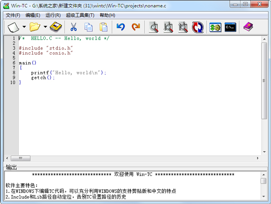The width and height of the screenshot is (271, 204).
Task: Click the New file icon
Action: click(x=13, y=27)
